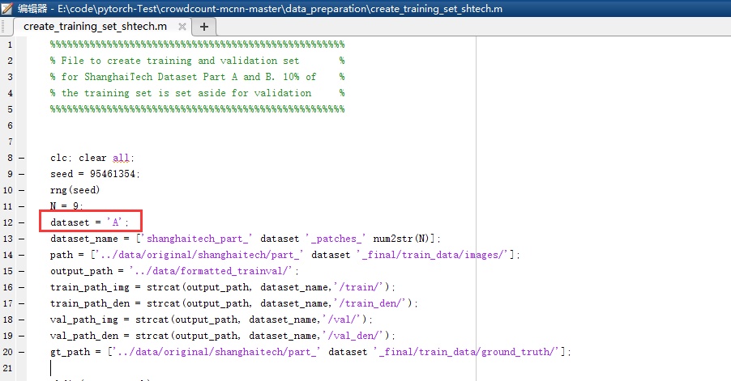Viewport: 731px width, 381px height.
Task: Click the 'rng(seed)' statement
Action: (x=75, y=190)
